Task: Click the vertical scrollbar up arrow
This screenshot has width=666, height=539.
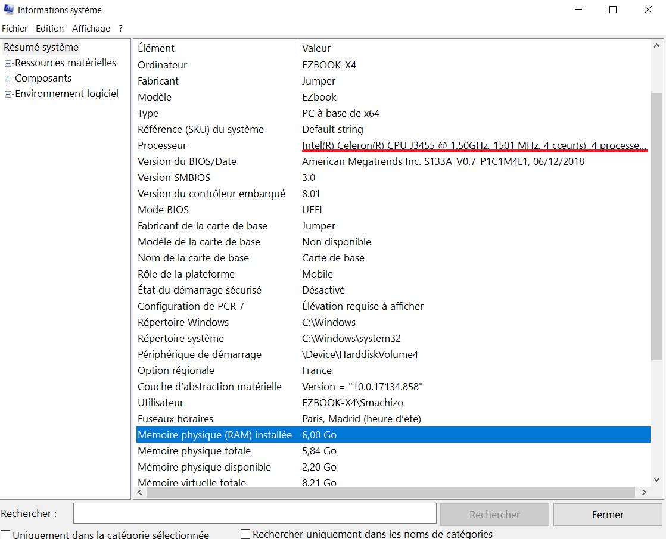Action: pyautogui.click(x=656, y=46)
